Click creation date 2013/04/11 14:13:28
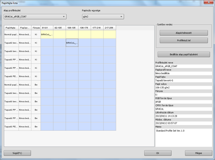The width and height of the screenshot is (215, 160). coord(184,116)
